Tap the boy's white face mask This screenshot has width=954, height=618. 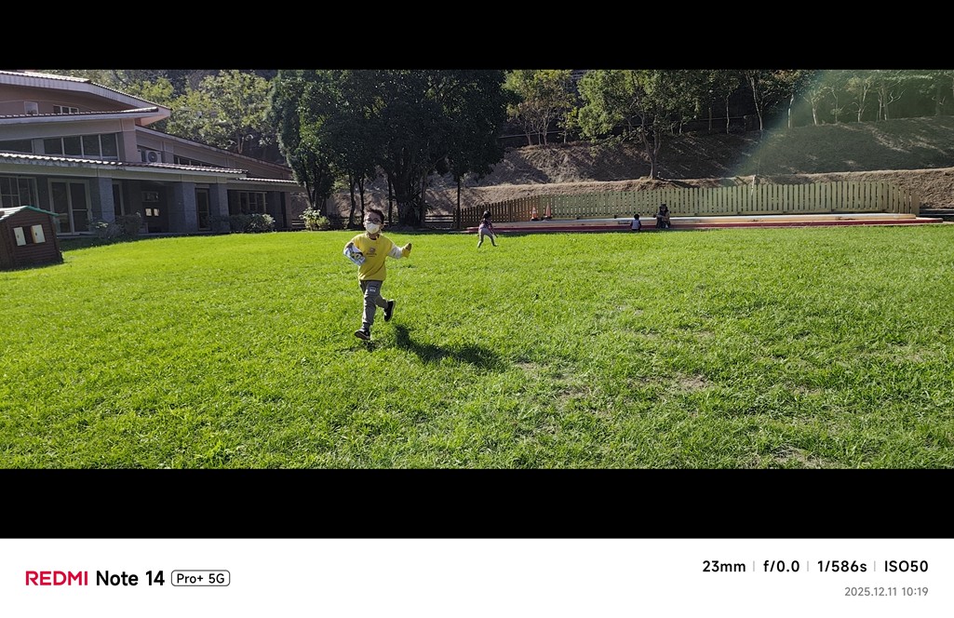point(372,227)
